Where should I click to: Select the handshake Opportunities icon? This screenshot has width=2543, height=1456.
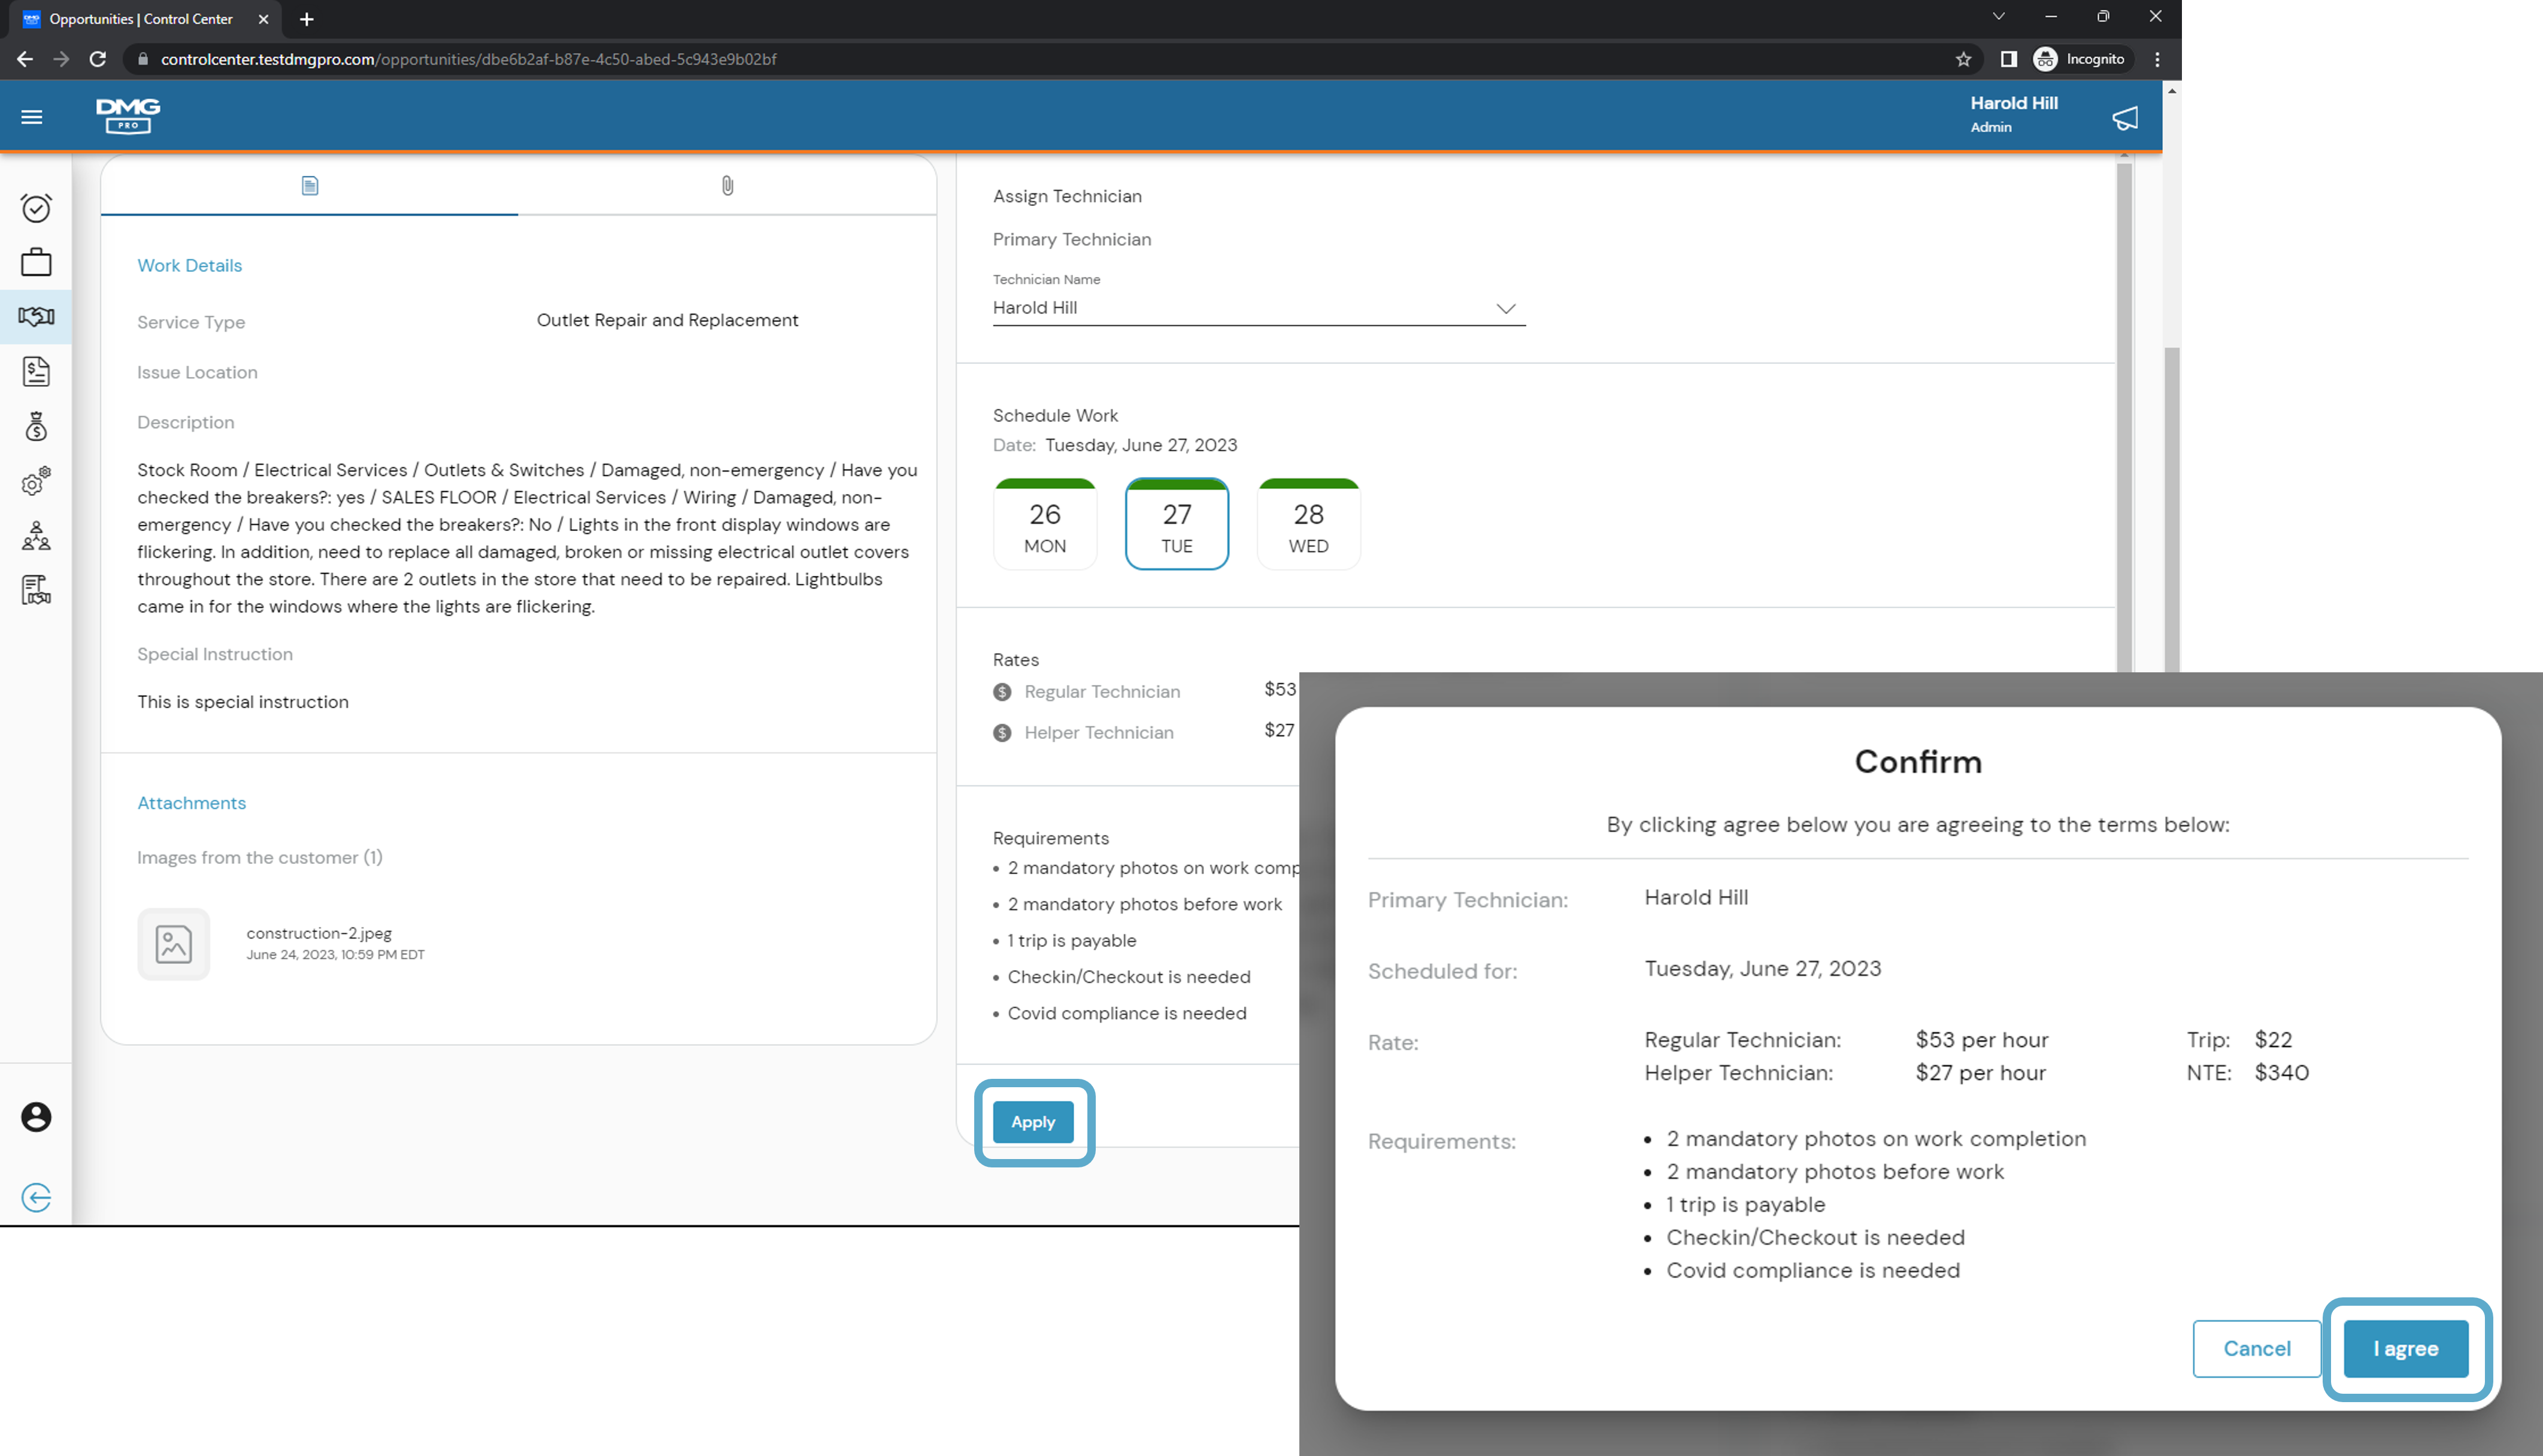[x=36, y=317]
